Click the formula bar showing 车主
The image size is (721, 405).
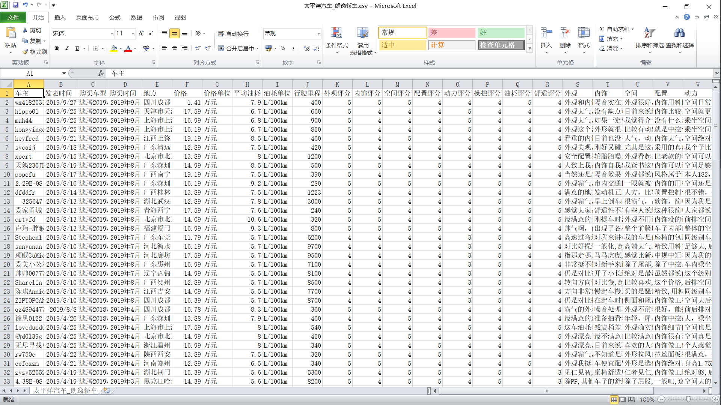(410, 73)
